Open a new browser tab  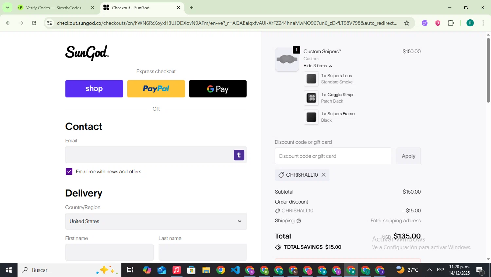click(x=191, y=8)
